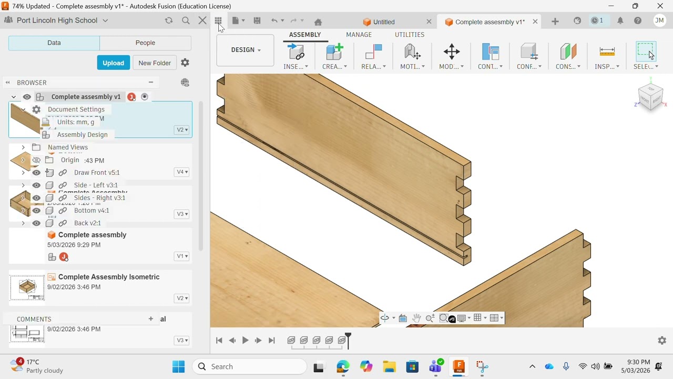Click the timeline position marker

pyautogui.click(x=348, y=340)
